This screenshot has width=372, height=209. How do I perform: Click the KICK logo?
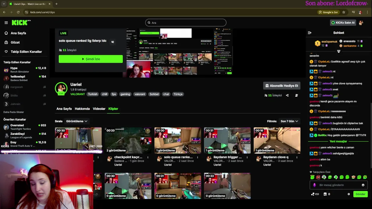tap(21, 23)
